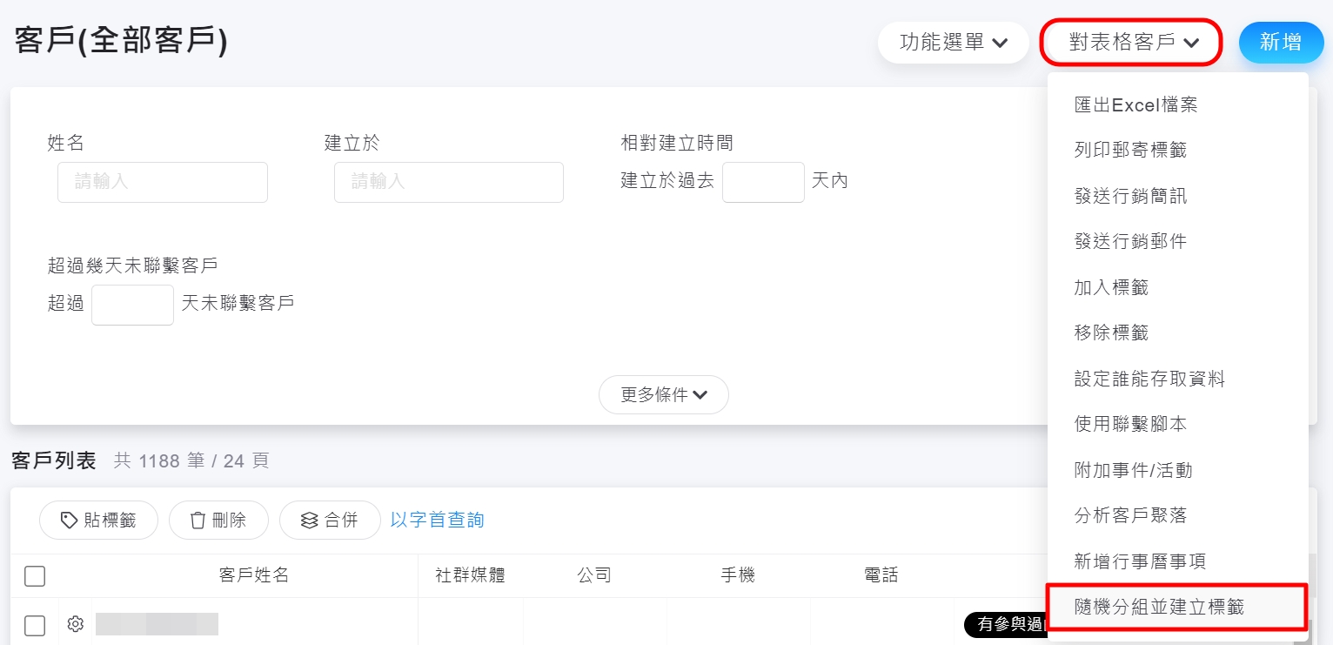Screen dimensions: 1333x645
Task: Select 發送行銷簡訊 menu option
Action: click(1130, 196)
